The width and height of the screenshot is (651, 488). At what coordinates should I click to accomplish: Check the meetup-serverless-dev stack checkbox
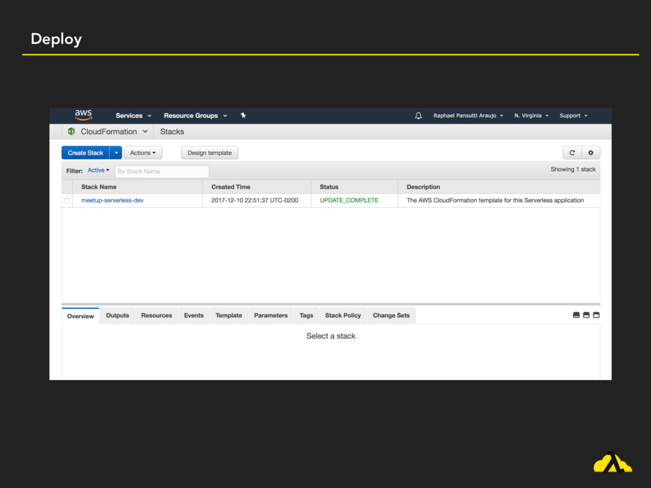pos(67,200)
